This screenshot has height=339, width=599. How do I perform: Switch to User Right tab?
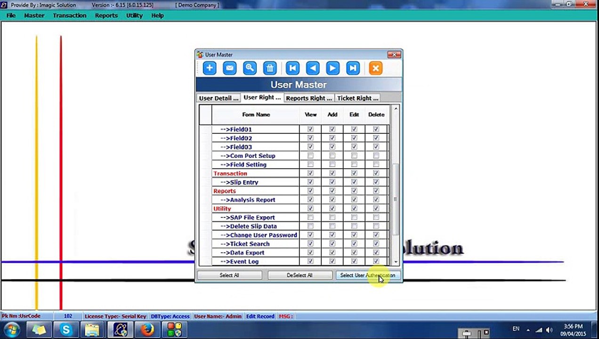(262, 97)
